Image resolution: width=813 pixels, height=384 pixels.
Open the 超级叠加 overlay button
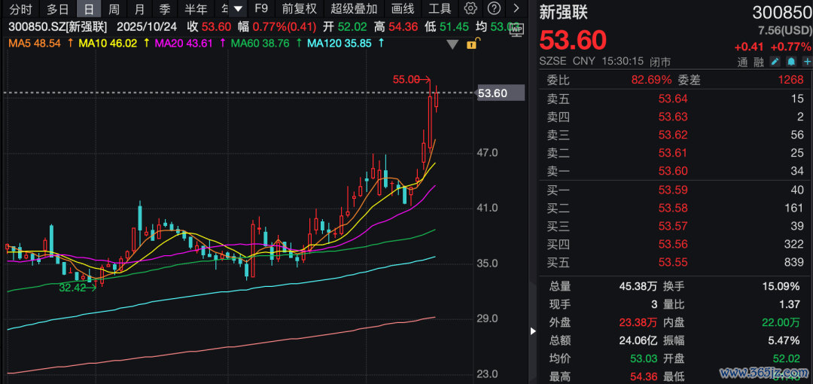pos(354,9)
